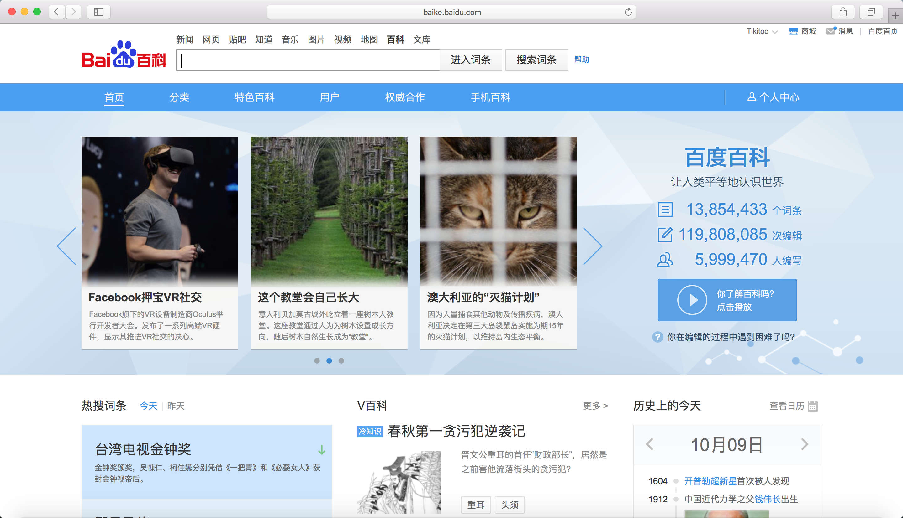Select the second carousel dot
The image size is (903, 518).
(329, 361)
